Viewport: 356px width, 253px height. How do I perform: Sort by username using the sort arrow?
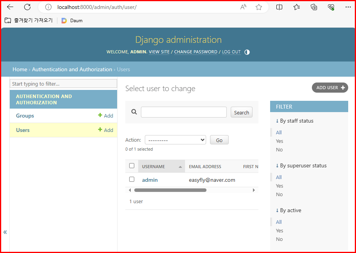180,167
